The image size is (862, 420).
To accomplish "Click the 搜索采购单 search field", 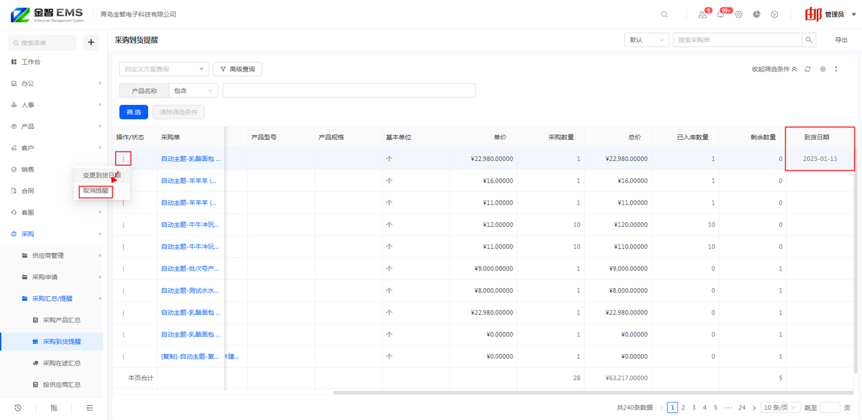I will [x=737, y=40].
